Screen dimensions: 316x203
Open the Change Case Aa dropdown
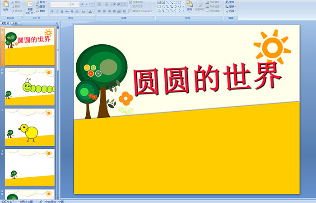pyautogui.click(x=84, y=11)
